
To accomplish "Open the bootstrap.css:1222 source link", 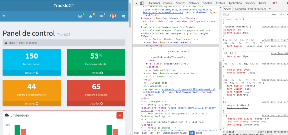I will coord(275,64).
